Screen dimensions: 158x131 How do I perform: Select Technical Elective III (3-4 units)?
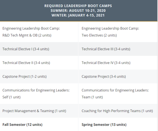point(106,49)
